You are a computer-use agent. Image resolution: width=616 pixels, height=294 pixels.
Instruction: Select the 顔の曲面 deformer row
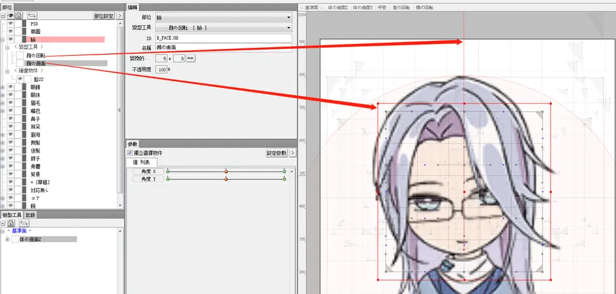coord(66,63)
